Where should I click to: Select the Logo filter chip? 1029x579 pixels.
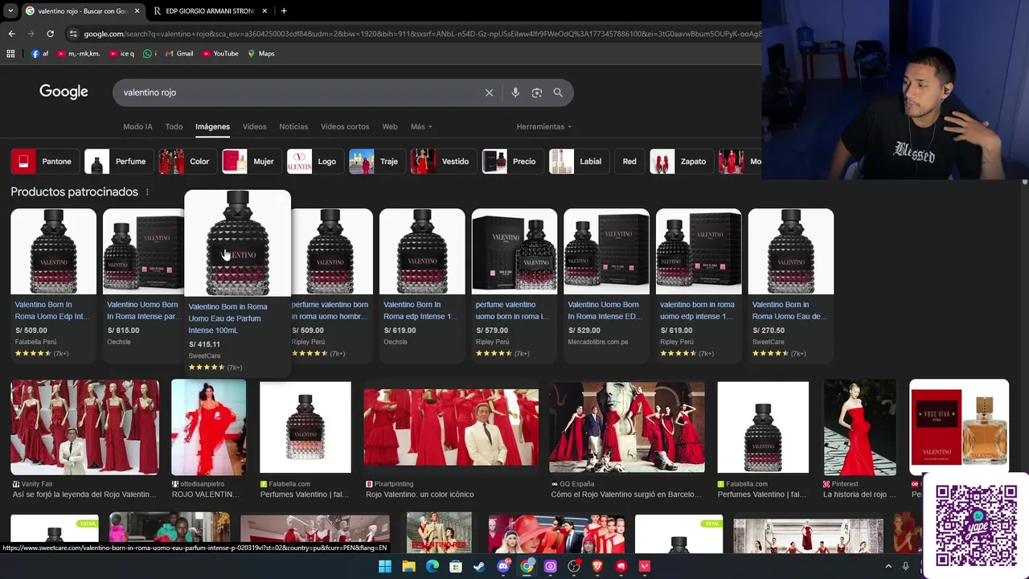click(x=314, y=162)
